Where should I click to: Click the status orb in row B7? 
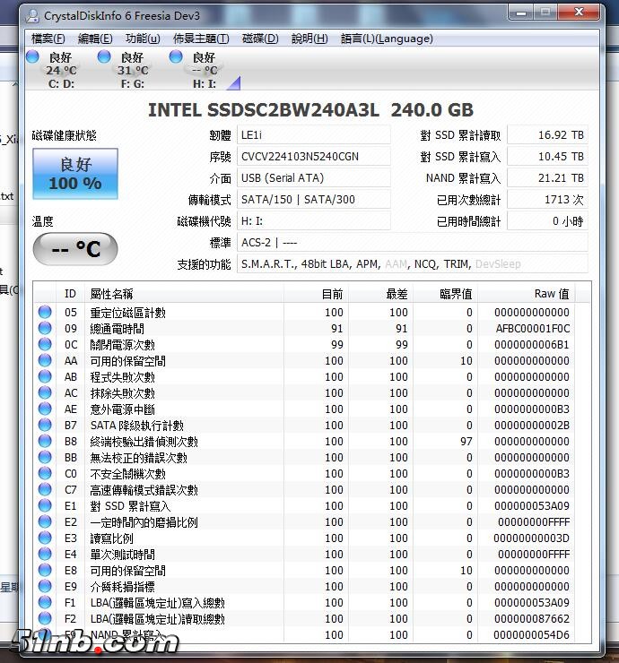(x=45, y=425)
